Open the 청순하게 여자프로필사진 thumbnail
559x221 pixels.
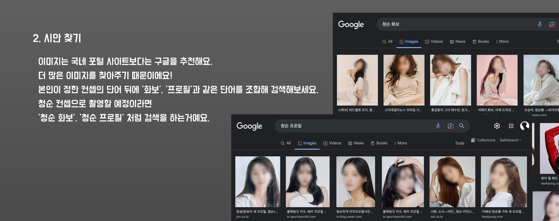pos(356,182)
